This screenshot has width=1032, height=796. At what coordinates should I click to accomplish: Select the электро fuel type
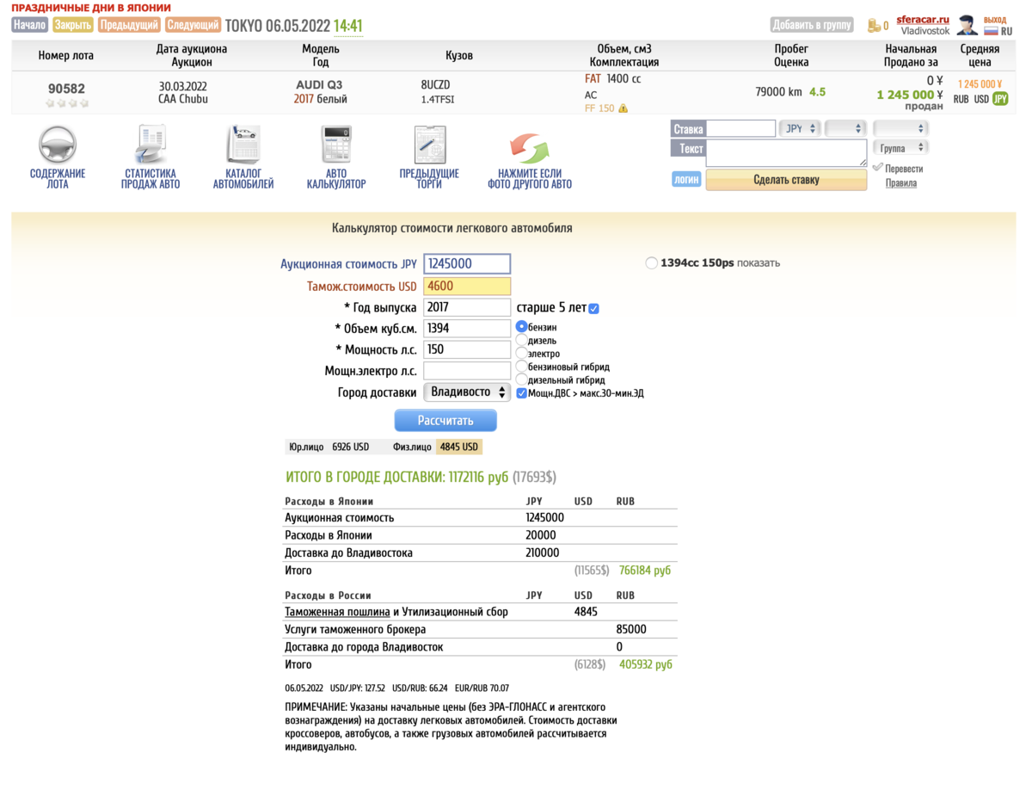coord(521,353)
